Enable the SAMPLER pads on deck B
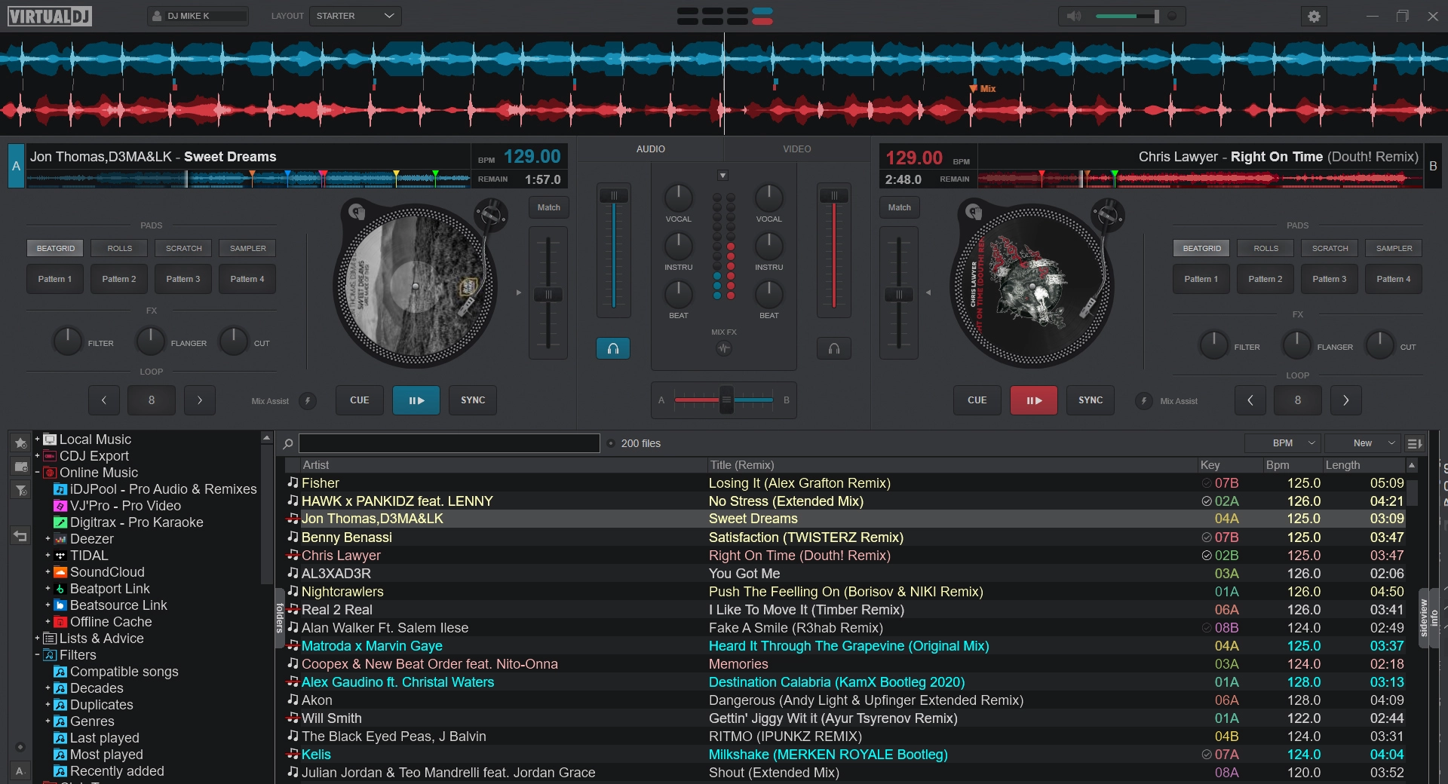 [x=1393, y=248]
